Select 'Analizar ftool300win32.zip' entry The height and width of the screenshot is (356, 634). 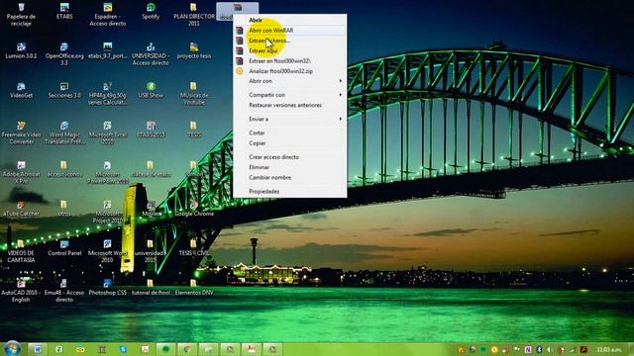289,71
